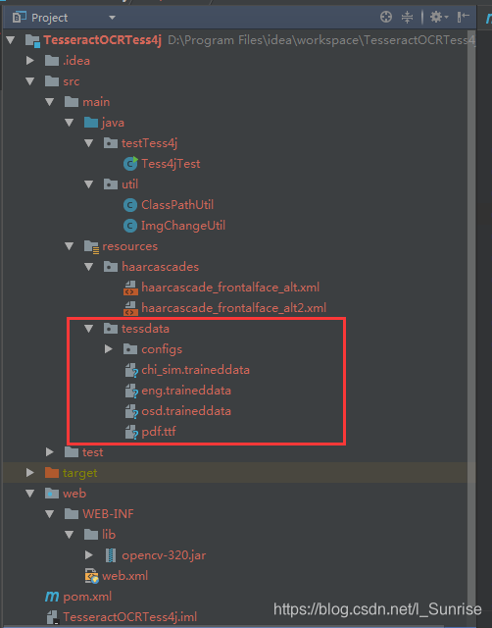
Task: Click the Tess4jTest runnable class icon
Action: point(130,164)
